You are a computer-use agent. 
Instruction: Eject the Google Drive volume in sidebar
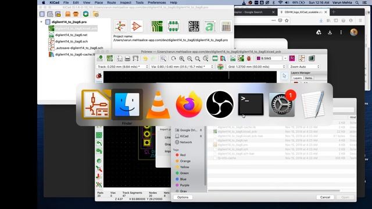(201, 130)
